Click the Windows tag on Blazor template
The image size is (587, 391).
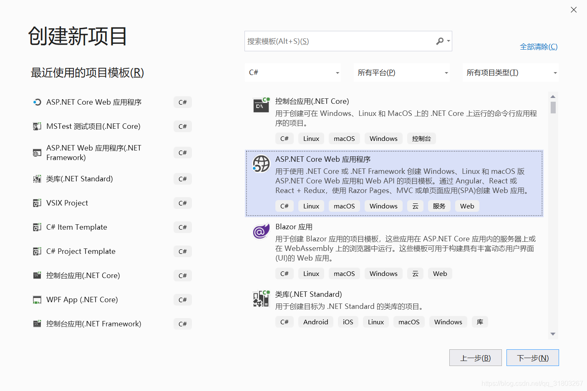[383, 273]
